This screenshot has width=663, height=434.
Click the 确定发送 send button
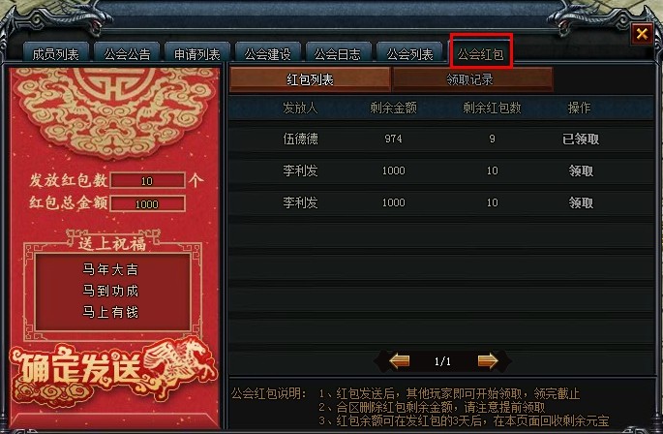[112, 371]
